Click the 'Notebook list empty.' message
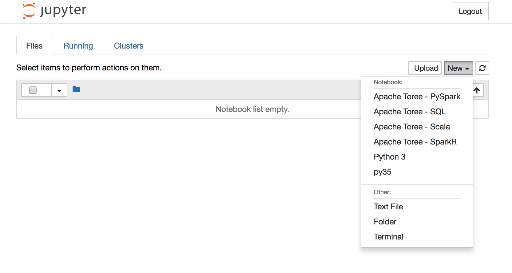This screenshot has height=273, width=512. (252, 109)
